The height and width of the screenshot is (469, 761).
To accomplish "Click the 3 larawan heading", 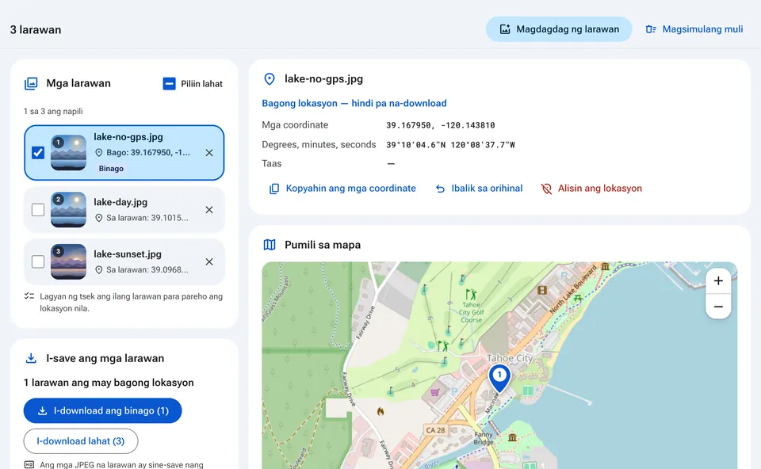I will 36,29.
